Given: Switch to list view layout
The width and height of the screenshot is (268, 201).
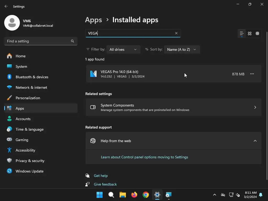Looking at the screenshot, I should point(242,33).
